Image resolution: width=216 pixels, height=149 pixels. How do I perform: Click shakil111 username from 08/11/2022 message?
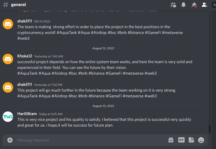tap(25, 21)
